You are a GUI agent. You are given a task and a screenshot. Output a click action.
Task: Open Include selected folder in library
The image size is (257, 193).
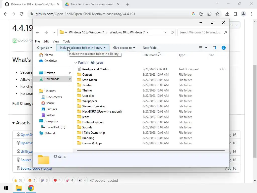click(x=83, y=48)
